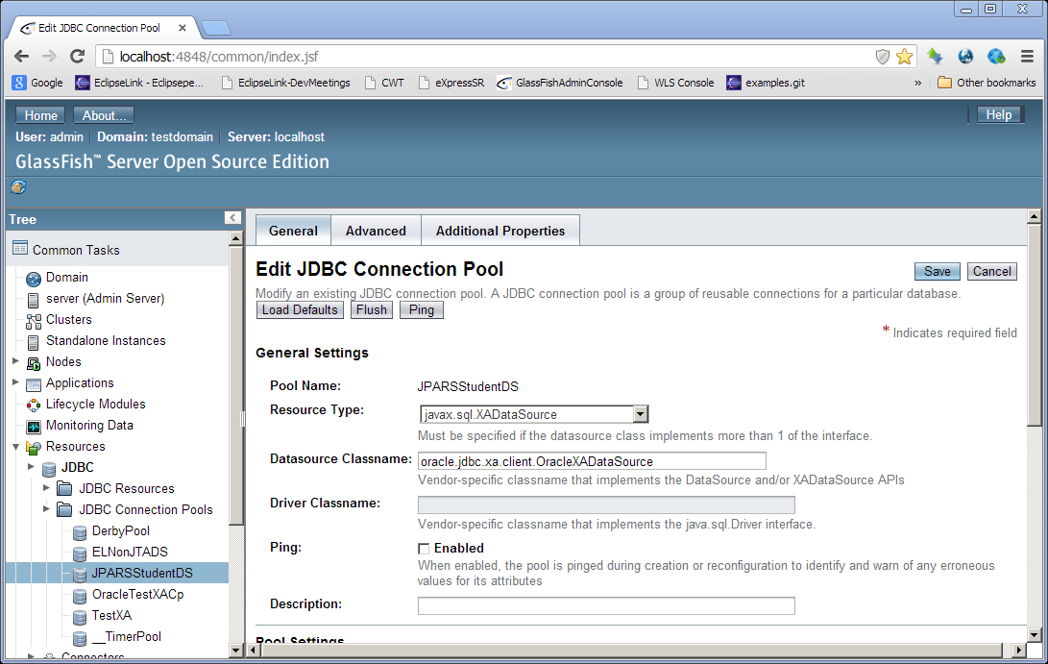Click the __TimerPool pool icon
Viewport: 1048px width, 664px height.
point(80,638)
